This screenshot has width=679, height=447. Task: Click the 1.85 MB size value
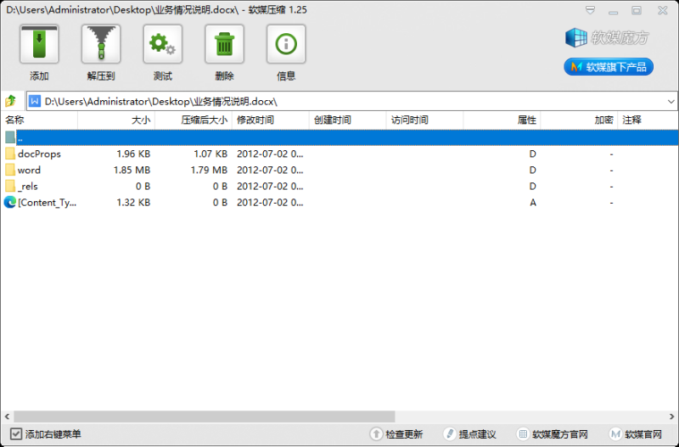pos(132,170)
